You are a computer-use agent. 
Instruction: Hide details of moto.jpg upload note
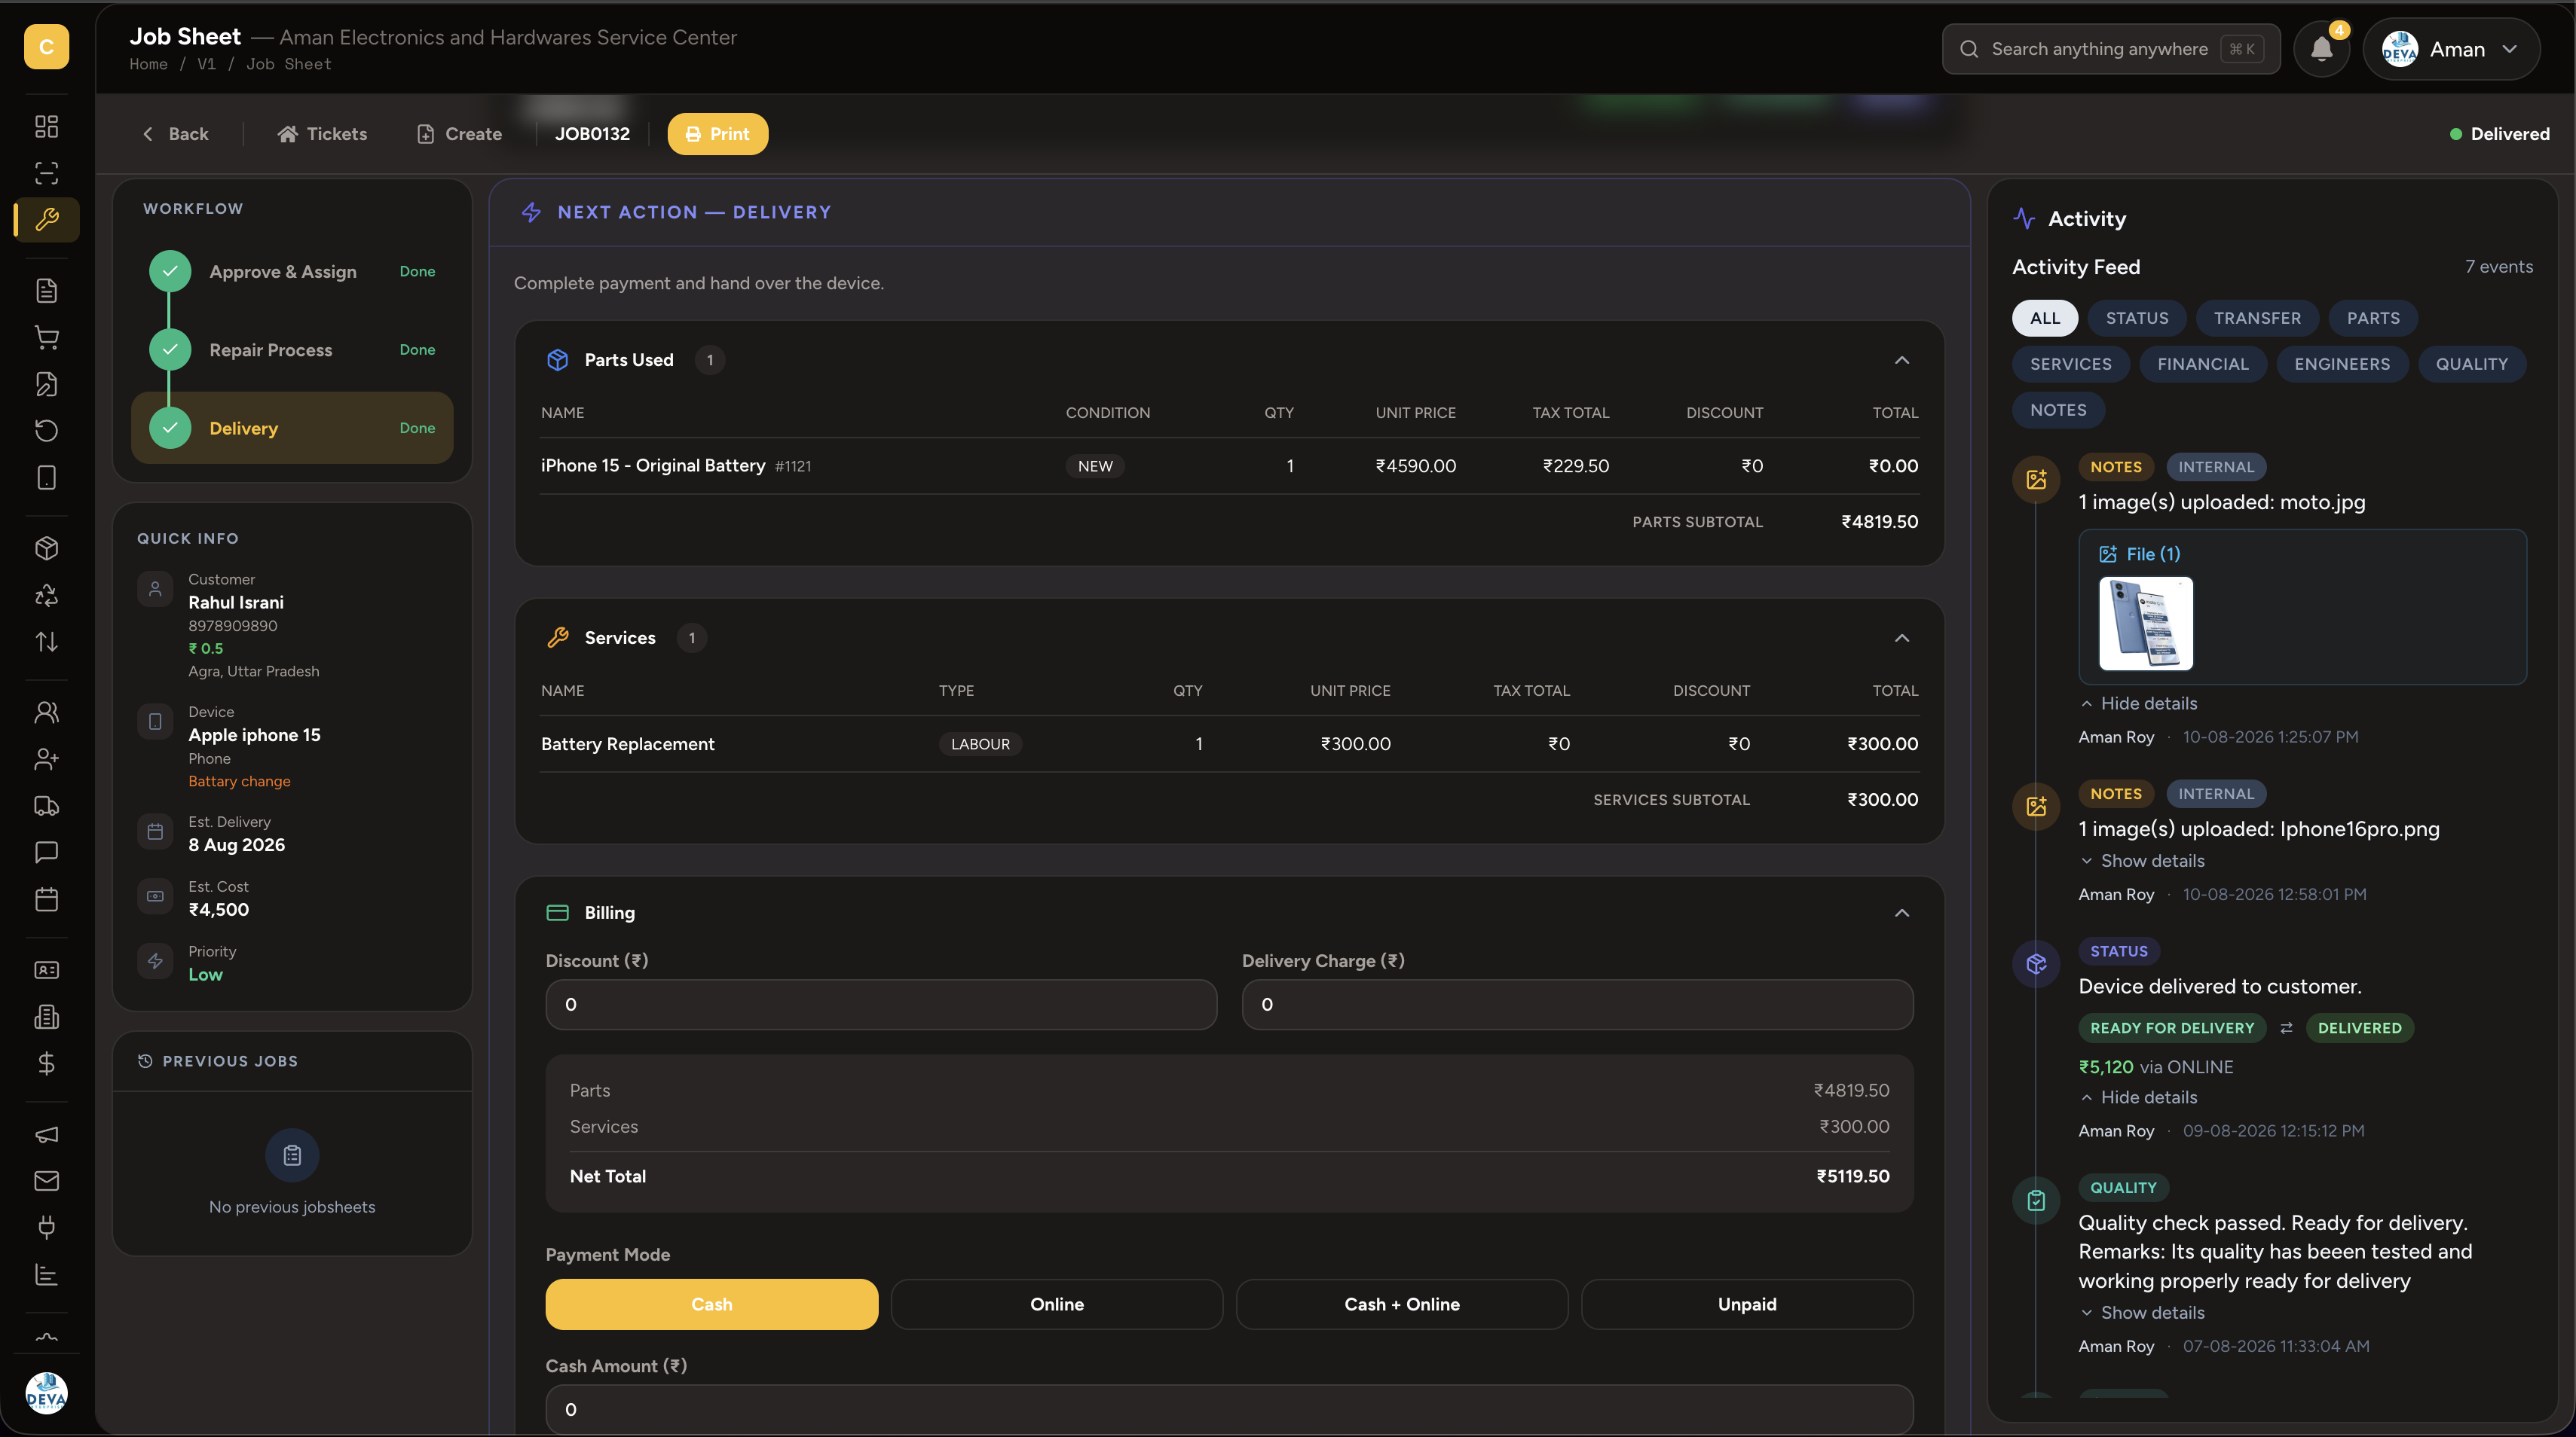2138,703
